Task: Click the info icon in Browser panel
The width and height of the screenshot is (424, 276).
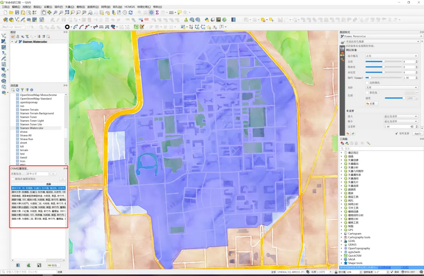Action: click(x=32, y=90)
